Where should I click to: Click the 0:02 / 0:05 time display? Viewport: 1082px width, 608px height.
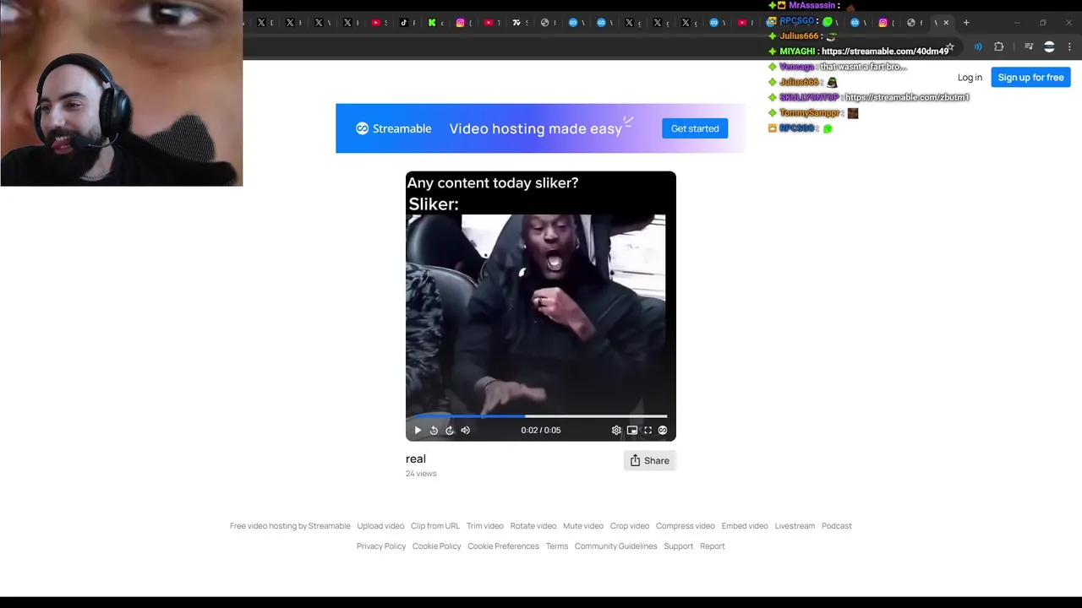pos(541,430)
